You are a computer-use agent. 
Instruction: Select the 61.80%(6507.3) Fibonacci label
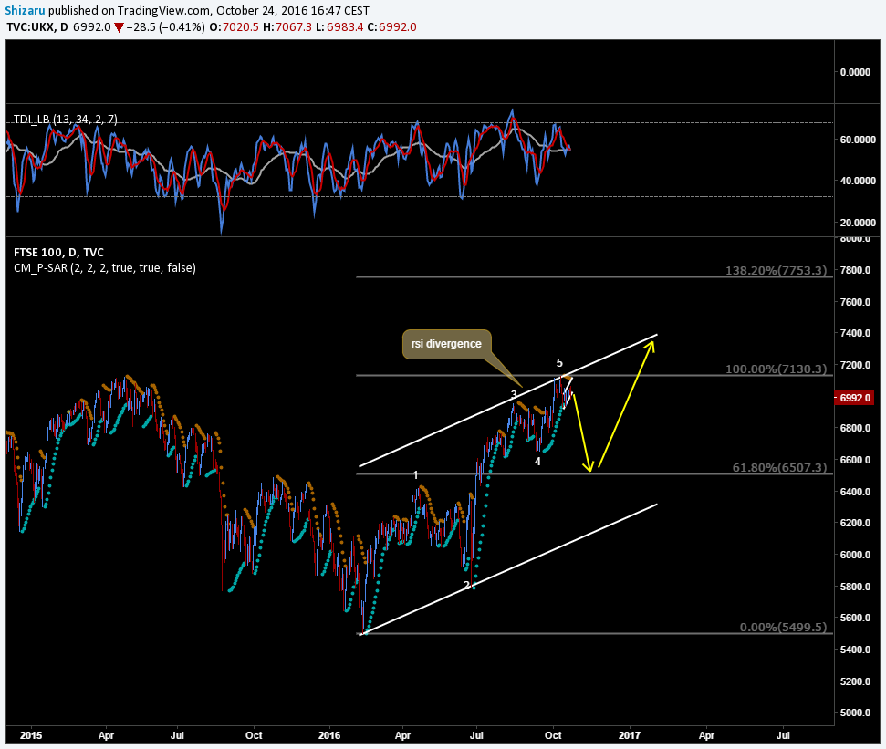click(780, 467)
